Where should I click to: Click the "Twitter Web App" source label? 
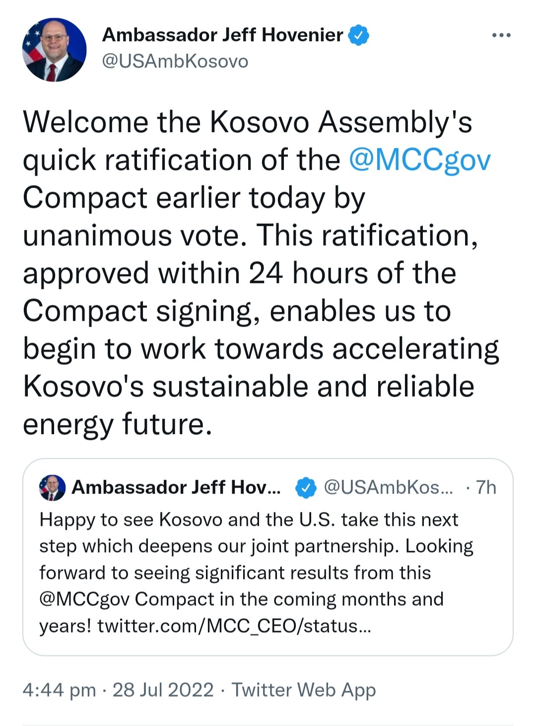click(304, 690)
